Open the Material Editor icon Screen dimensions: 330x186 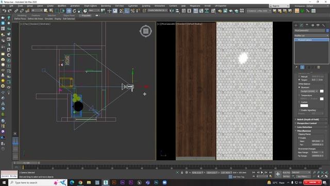(213, 11)
